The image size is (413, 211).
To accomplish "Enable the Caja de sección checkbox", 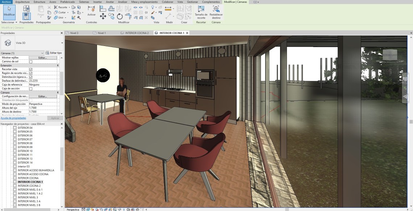I will [x=31, y=89].
